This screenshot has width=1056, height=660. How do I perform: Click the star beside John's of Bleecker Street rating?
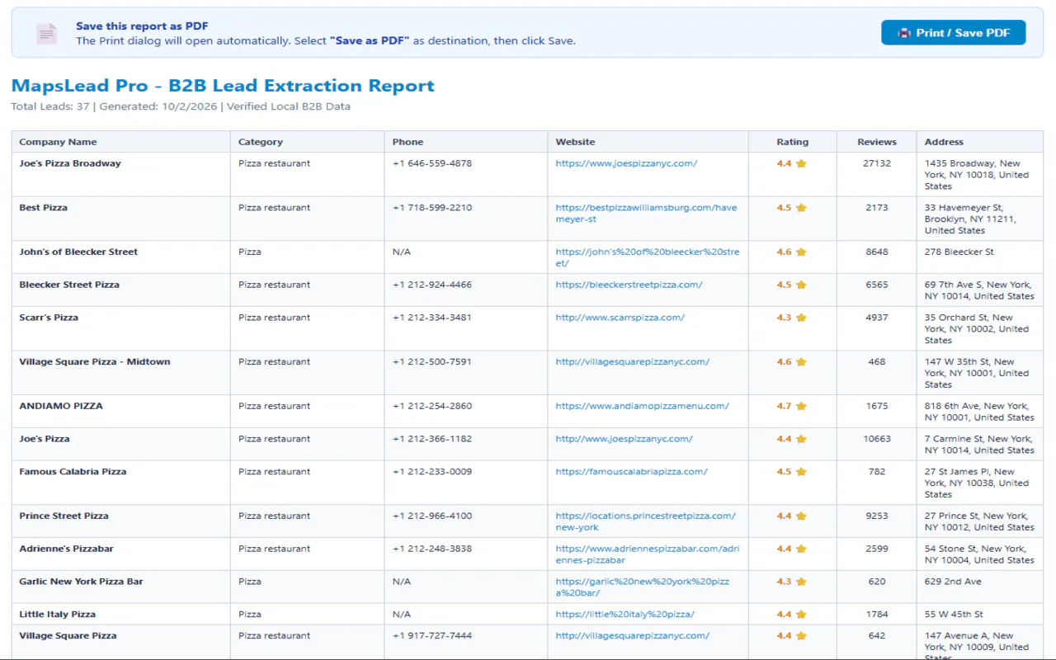pos(801,252)
